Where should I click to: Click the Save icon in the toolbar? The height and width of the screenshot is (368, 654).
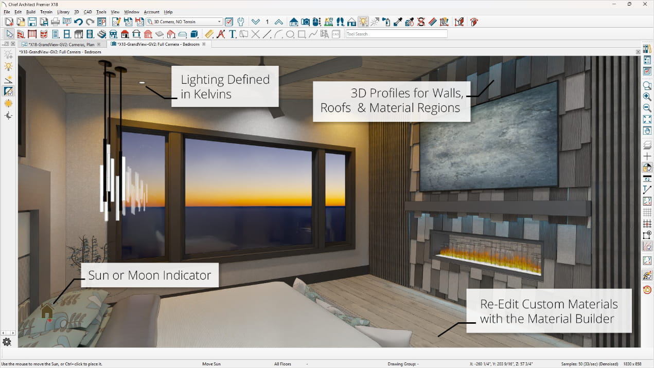32,22
